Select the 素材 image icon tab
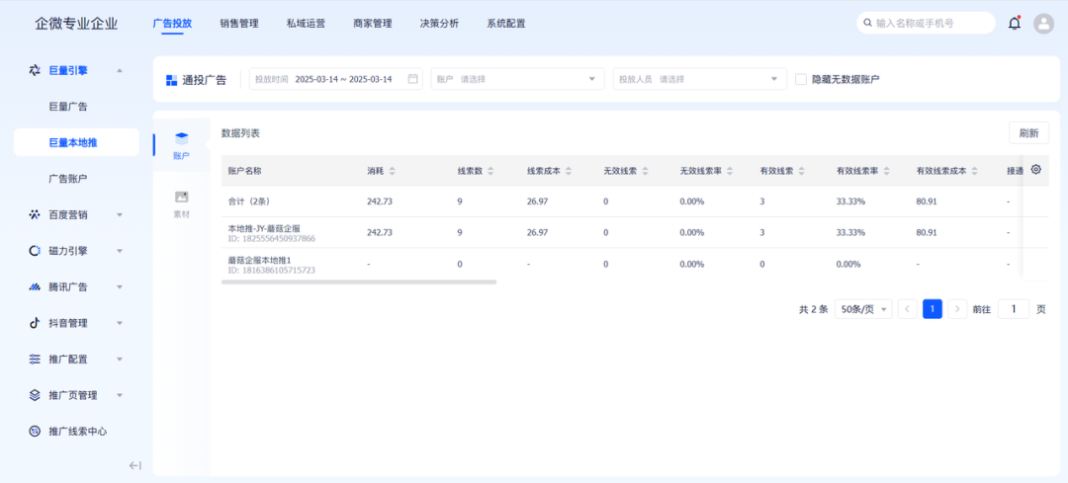The image size is (1068, 483). coord(181,202)
